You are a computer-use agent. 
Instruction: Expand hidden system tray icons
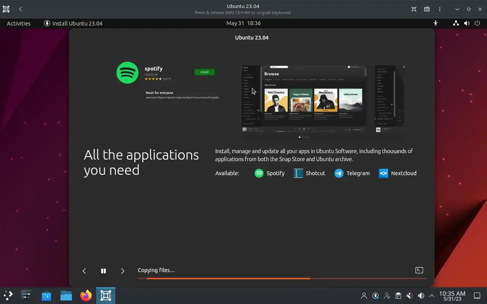pyautogui.click(x=432, y=296)
